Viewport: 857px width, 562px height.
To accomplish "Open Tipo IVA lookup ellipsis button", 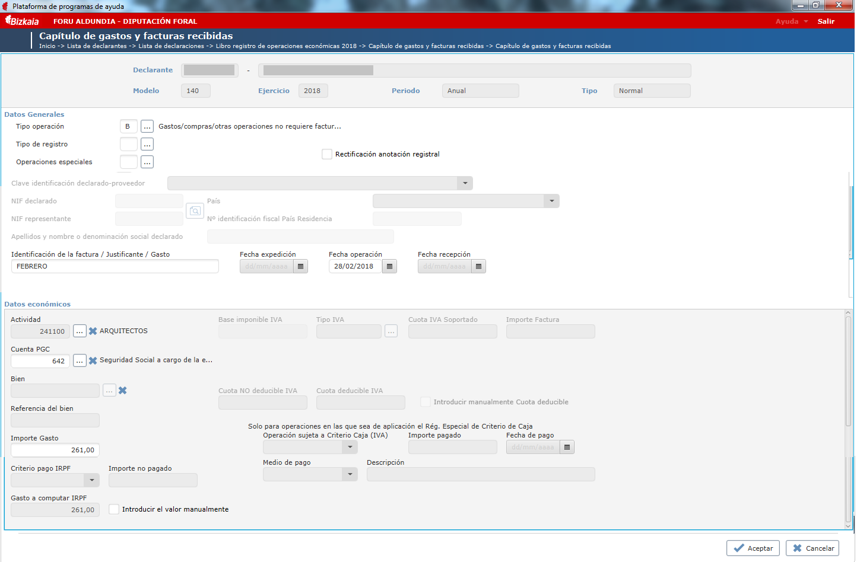I will pos(391,331).
